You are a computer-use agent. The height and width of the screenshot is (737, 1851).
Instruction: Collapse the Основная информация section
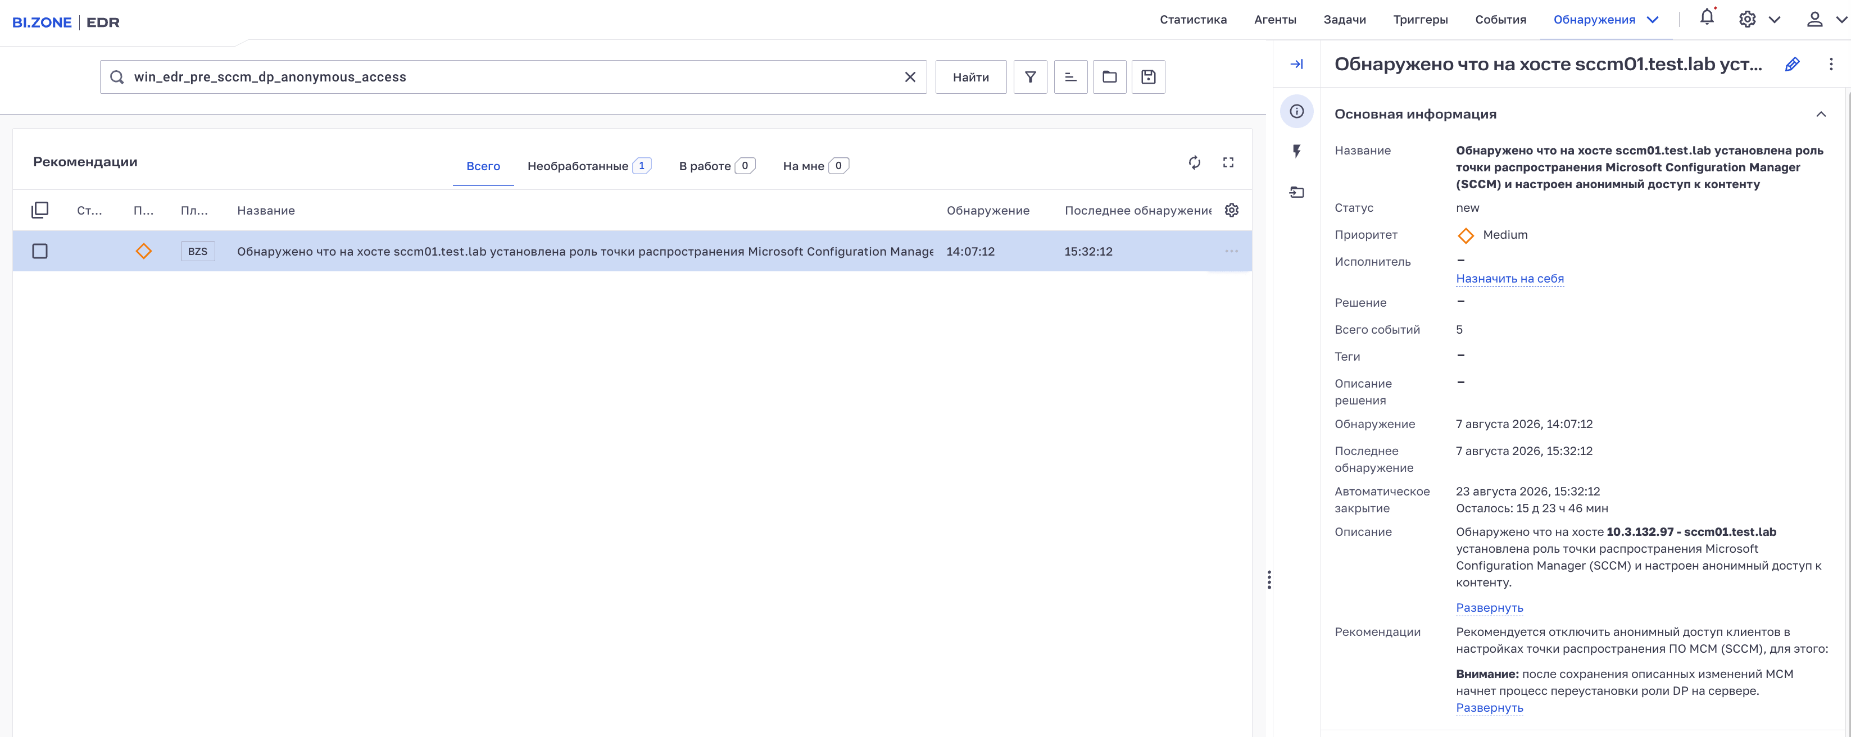tap(1821, 114)
